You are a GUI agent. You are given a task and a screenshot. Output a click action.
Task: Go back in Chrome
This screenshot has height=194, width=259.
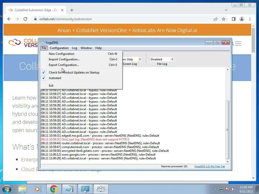pyautogui.click(x=9, y=19)
